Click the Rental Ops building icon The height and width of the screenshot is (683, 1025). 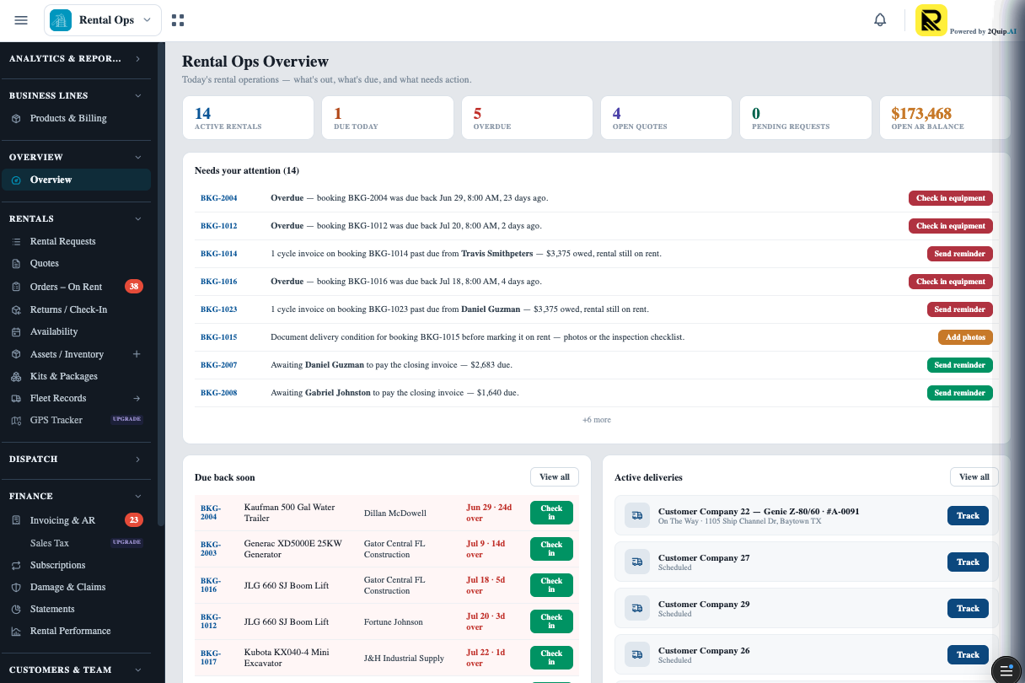coord(61,20)
